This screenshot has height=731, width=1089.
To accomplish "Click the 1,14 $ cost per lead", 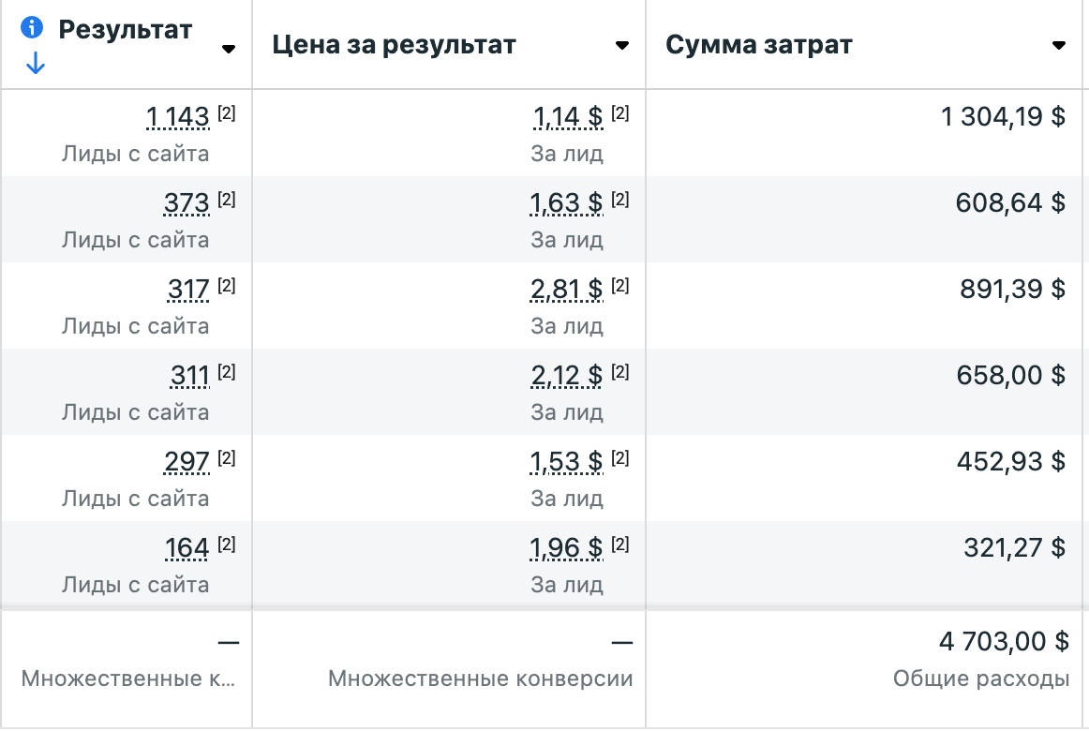I will pos(568,117).
